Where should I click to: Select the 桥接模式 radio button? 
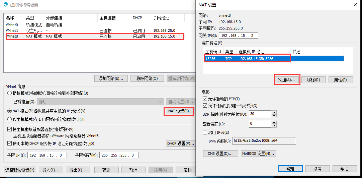(9, 93)
